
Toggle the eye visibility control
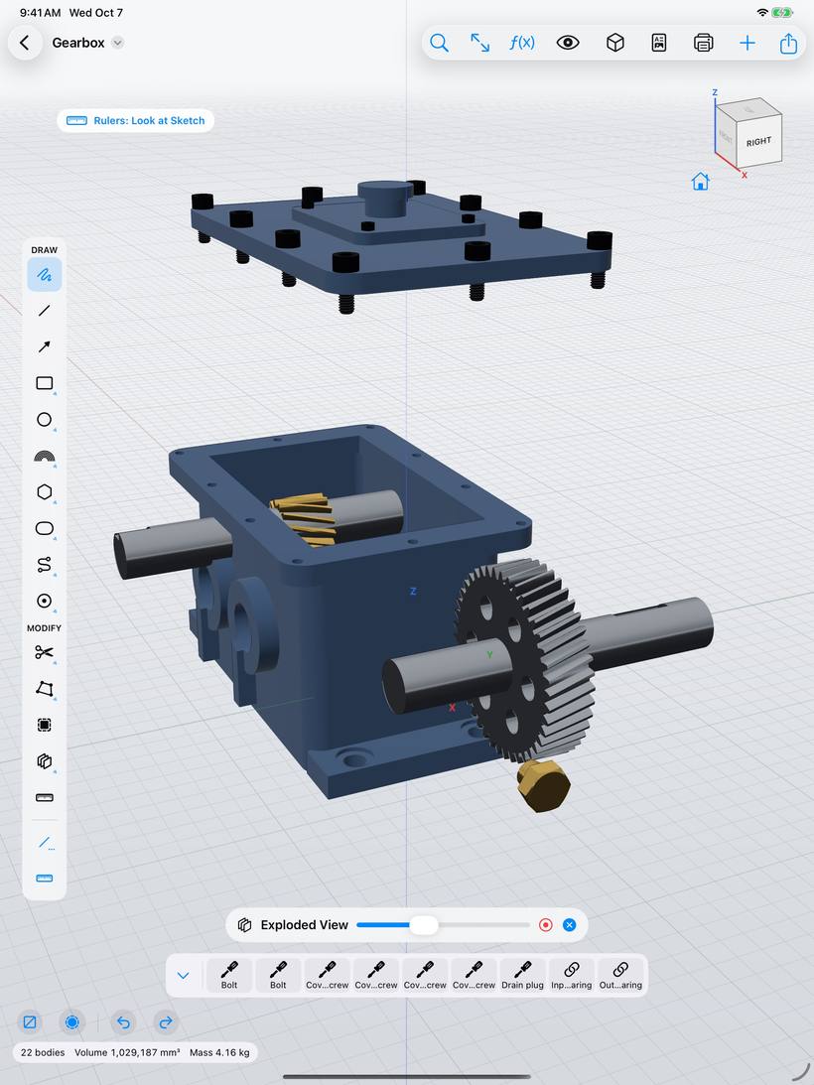(568, 43)
